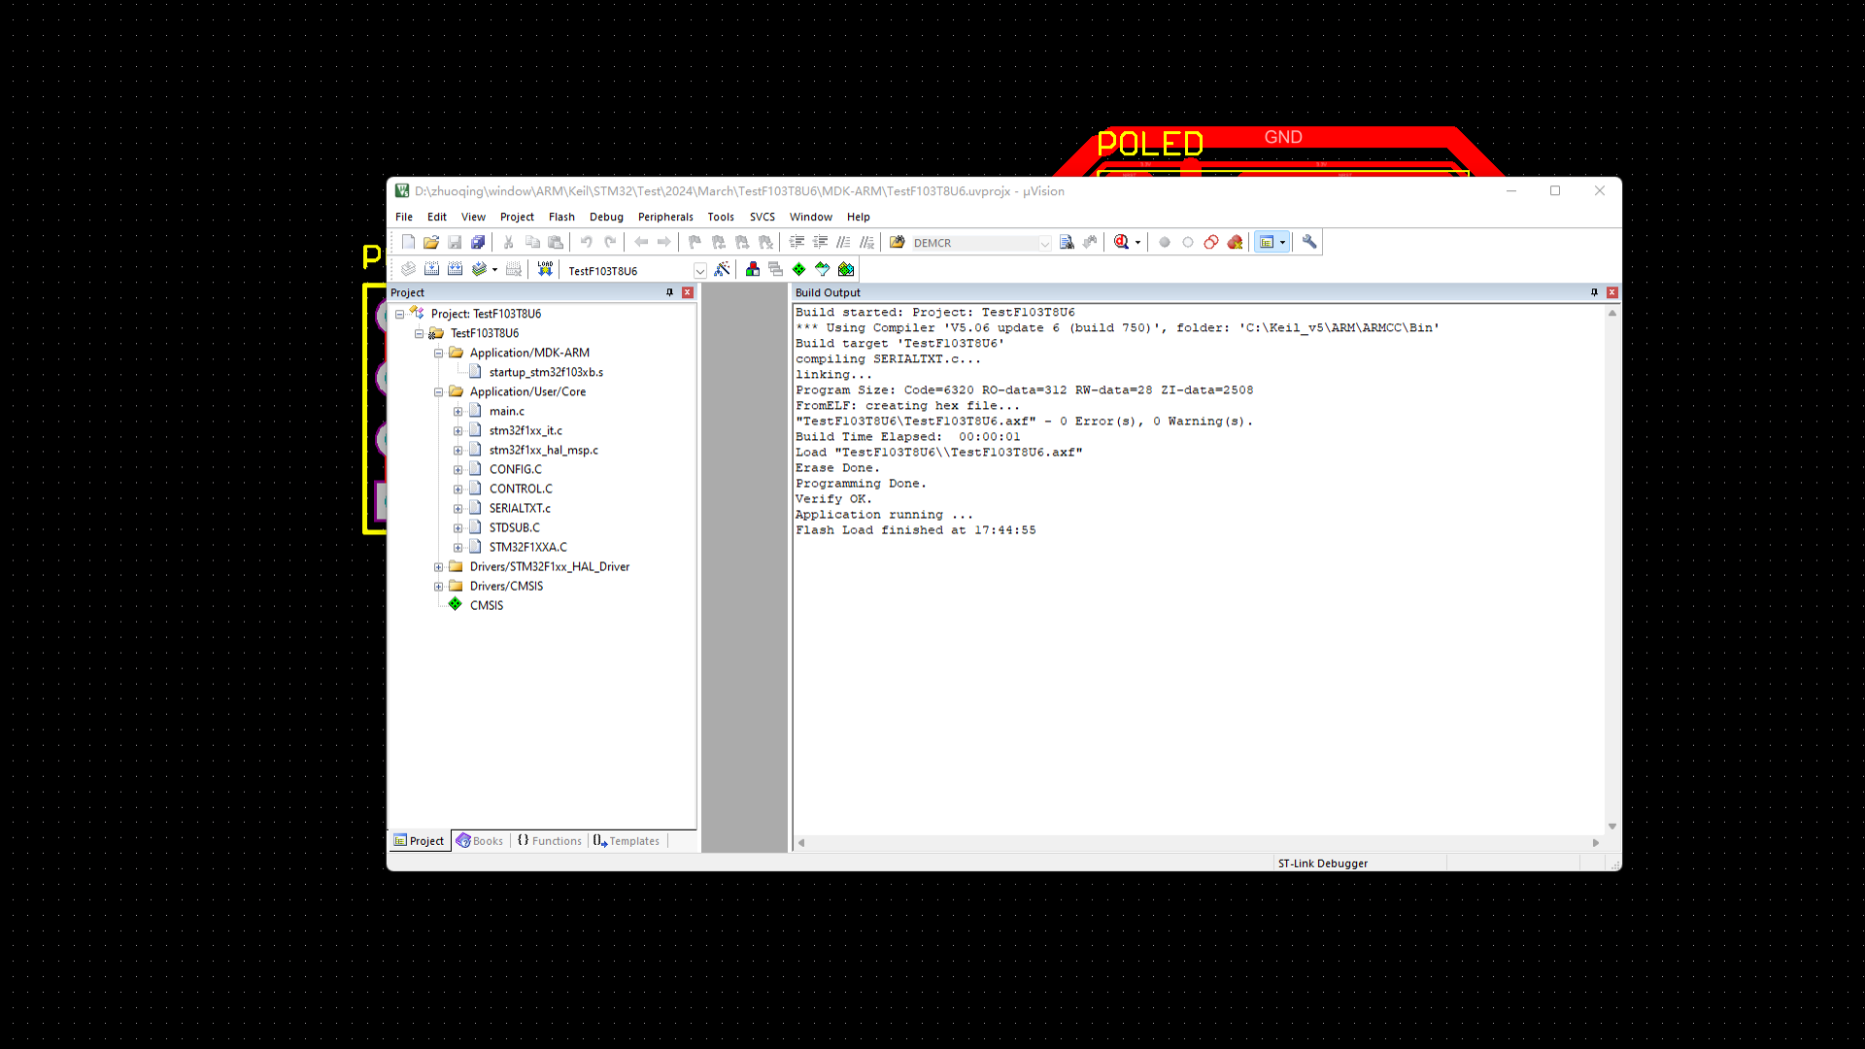Click Start/Stop Debug Session icon
Viewport: 1865px width, 1049px height.
(x=1122, y=242)
